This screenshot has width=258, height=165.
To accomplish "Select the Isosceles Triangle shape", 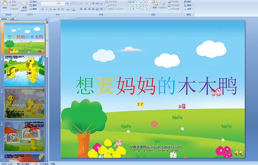I will click(133, 6).
